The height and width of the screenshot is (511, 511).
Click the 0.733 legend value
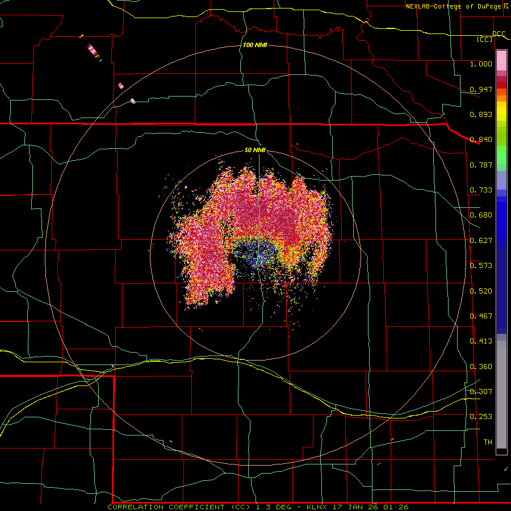[x=481, y=190]
